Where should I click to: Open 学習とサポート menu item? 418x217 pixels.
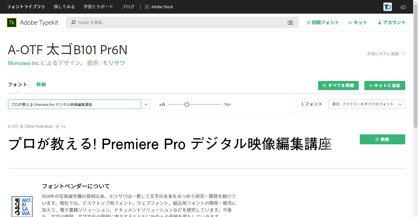(x=98, y=7)
